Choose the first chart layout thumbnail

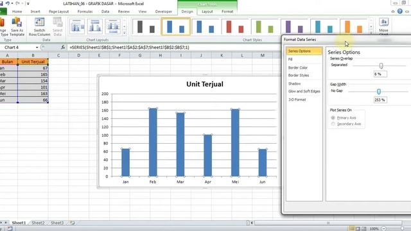pos(77,26)
